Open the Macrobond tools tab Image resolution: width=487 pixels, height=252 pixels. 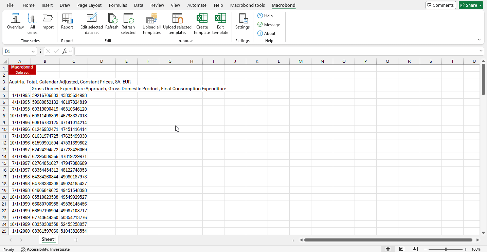pyautogui.click(x=247, y=5)
